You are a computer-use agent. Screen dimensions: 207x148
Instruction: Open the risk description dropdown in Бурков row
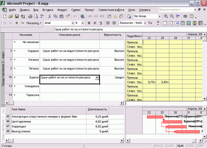[97, 78]
